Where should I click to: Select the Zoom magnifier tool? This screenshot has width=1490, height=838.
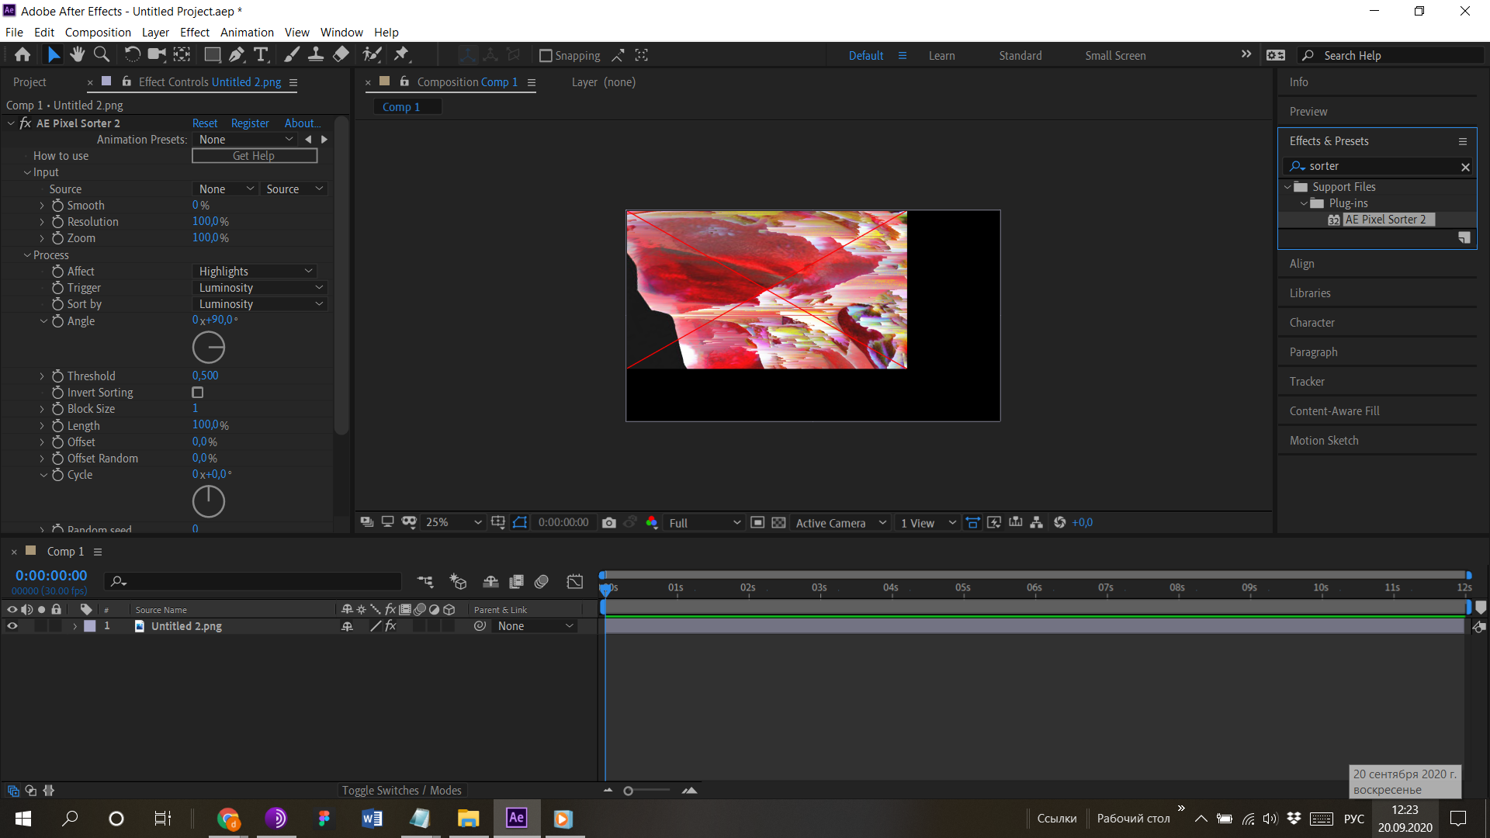101,55
